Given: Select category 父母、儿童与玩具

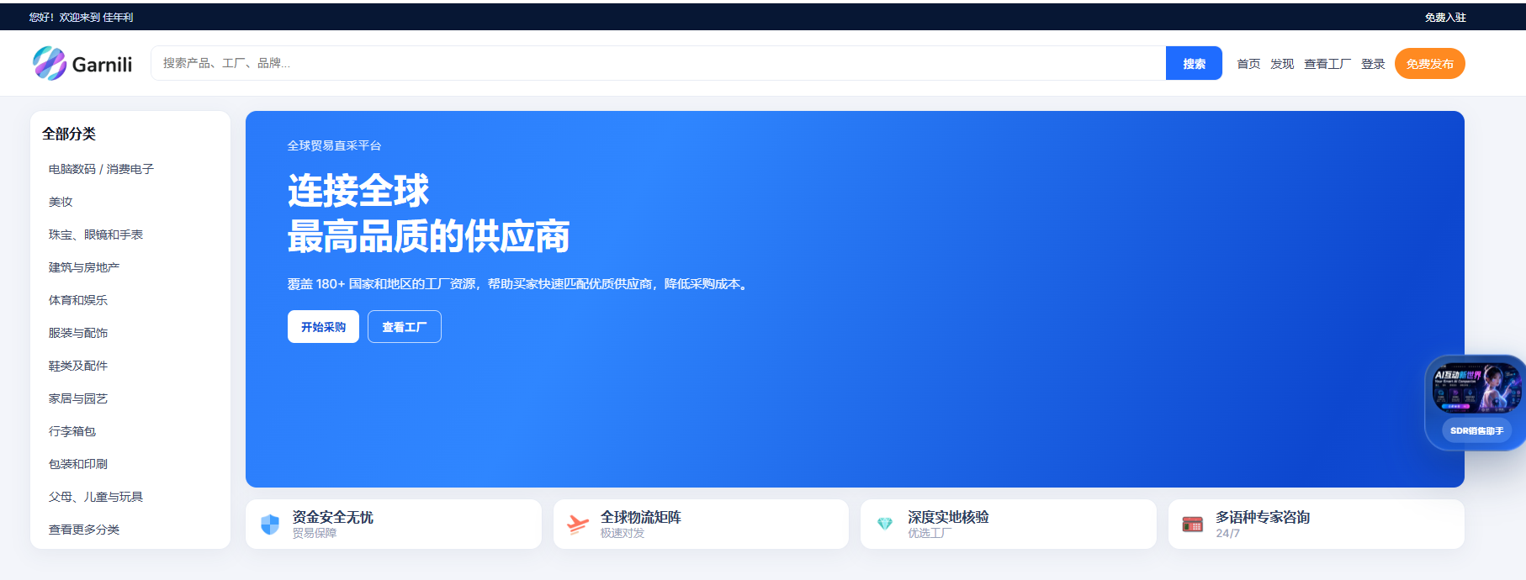Looking at the screenshot, I should pos(96,497).
